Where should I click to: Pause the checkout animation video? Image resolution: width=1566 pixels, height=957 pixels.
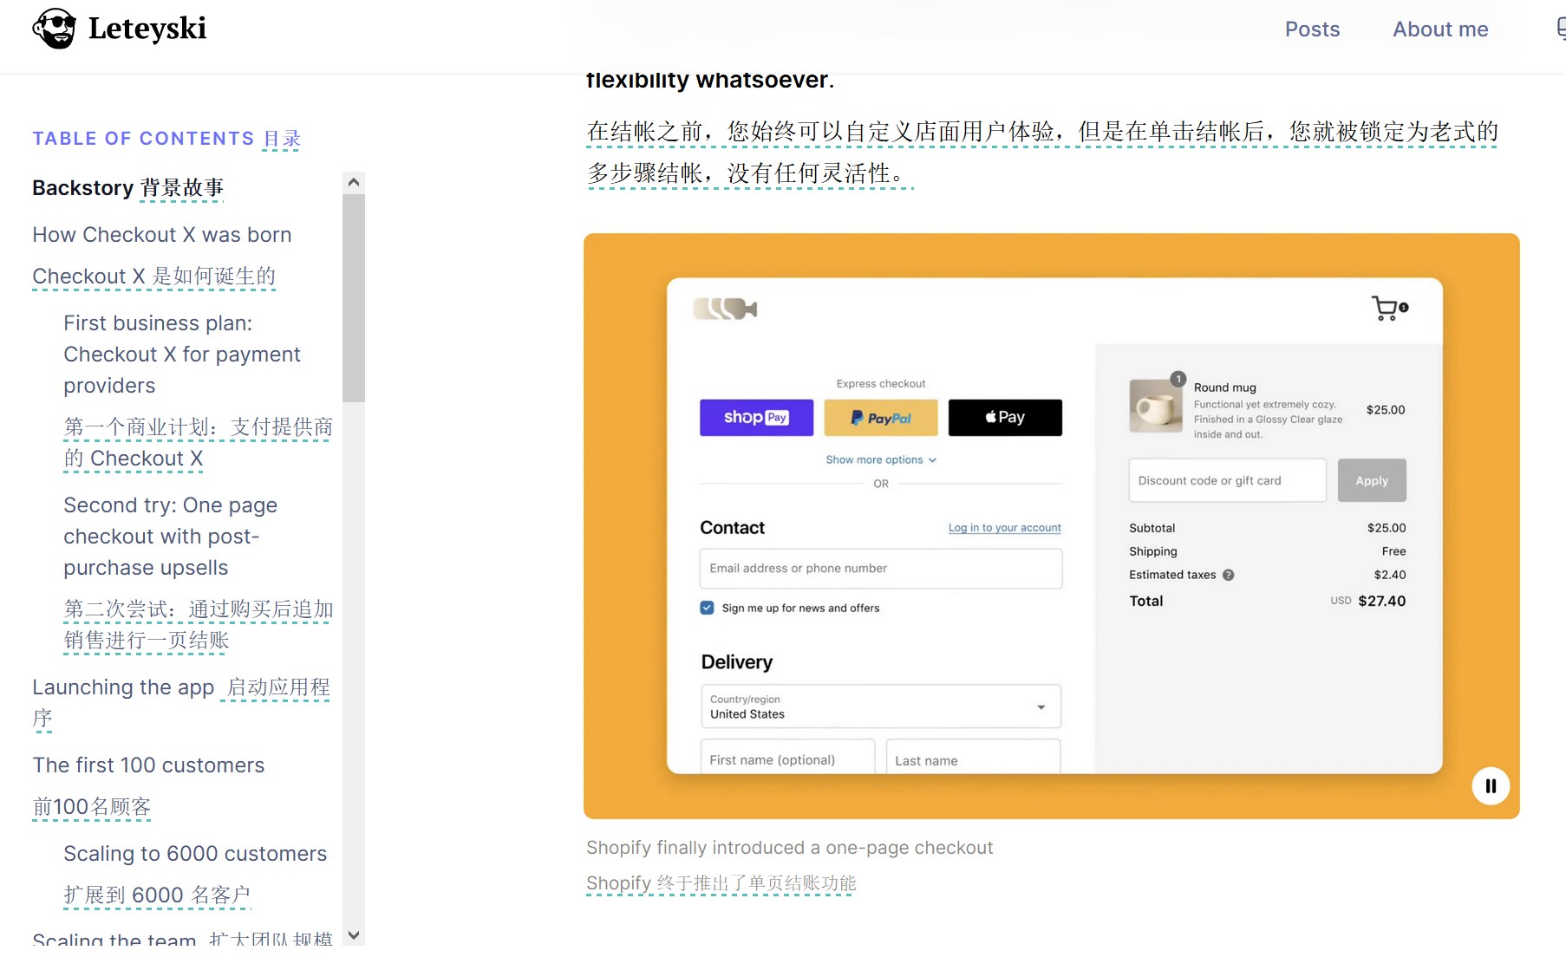click(x=1491, y=786)
